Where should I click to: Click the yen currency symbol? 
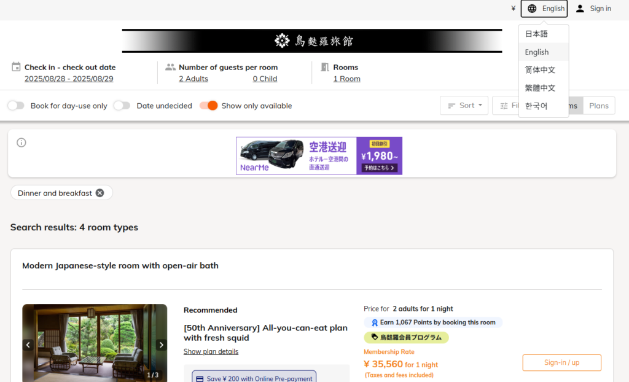513,9
